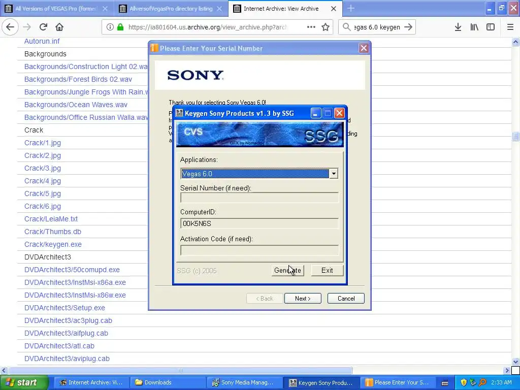Open Backgrounds/Ocean Waves.wav link
Screen dimensions: 520x390
point(76,105)
